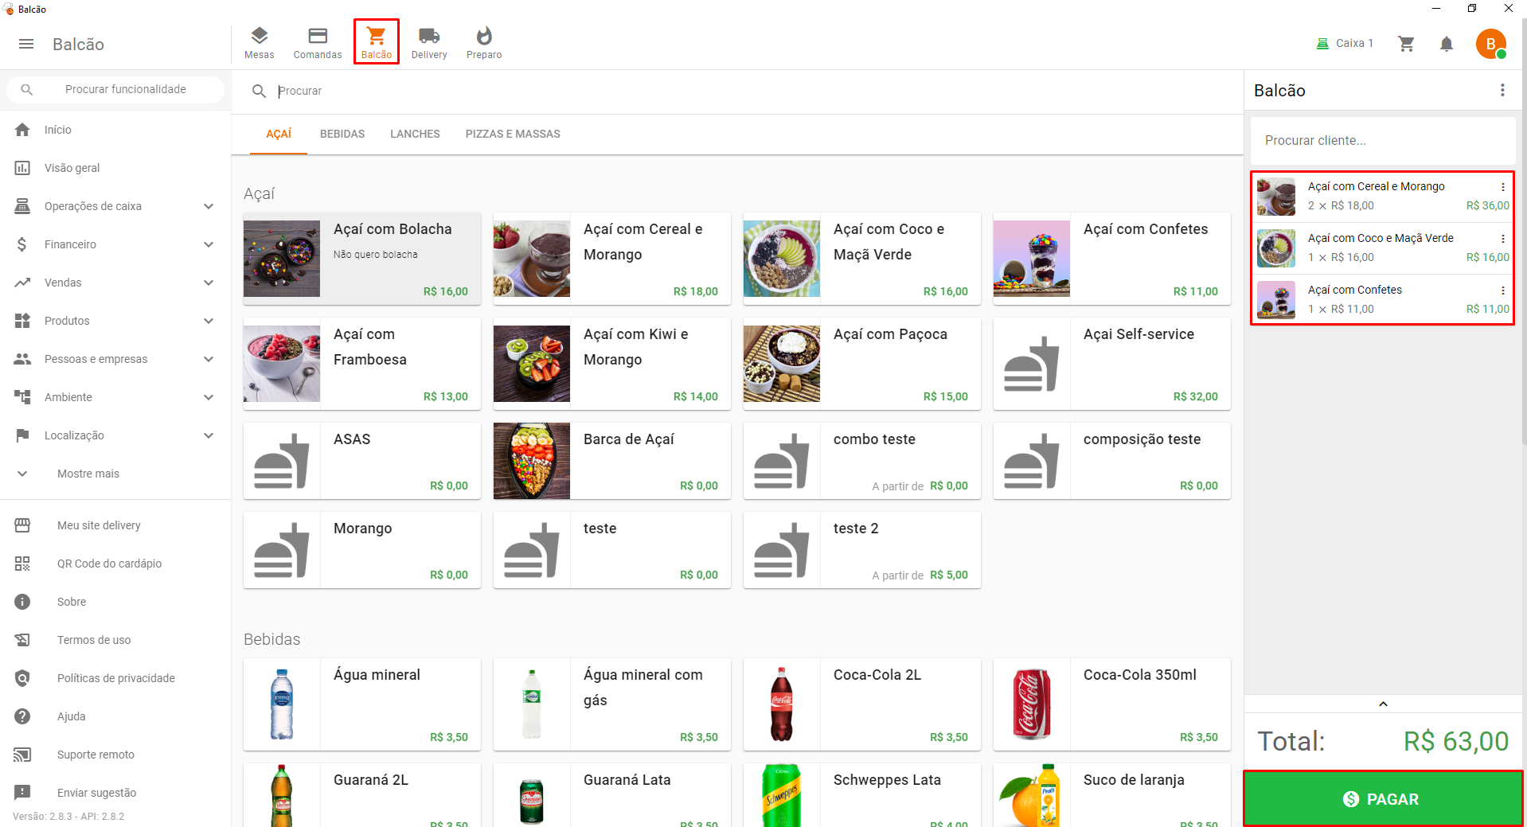Viewport: 1527px width, 827px height.
Task: Click the orange user avatar
Action: (1490, 44)
